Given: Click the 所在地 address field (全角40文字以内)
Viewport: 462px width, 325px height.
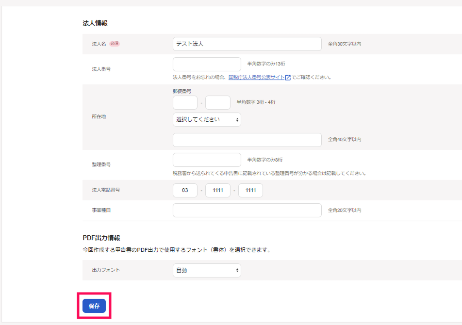Looking at the screenshot, I should pyautogui.click(x=247, y=140).
